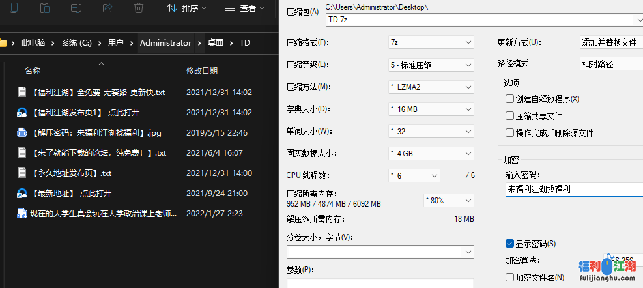Enable 创建自释放程序 checkbox
The width and height of the screenshot is (643, 288).
click(x=510, y=99)
